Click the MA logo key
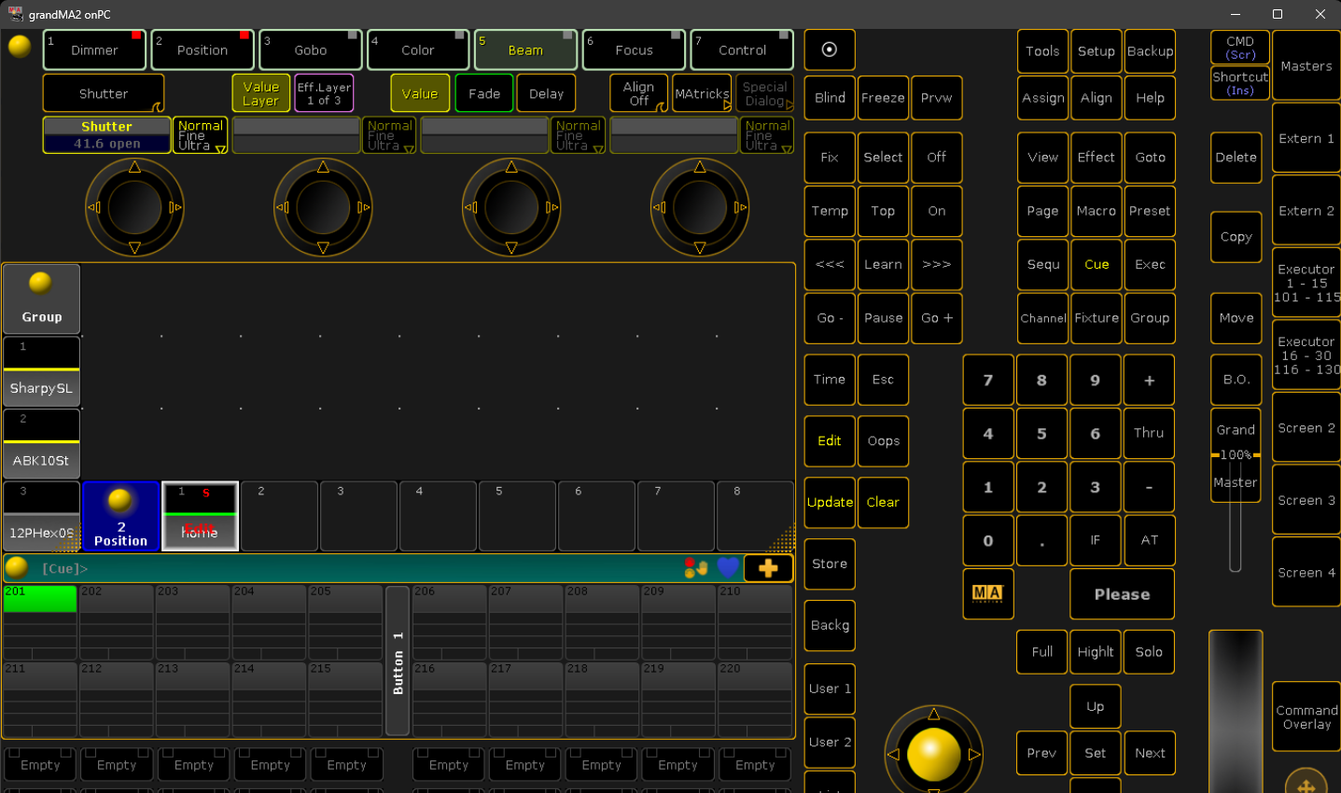This screenshot has height=793, width=1341. click(987, 593)
